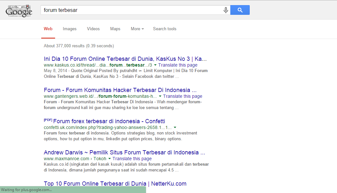Viewport: 337px width, 193px height.
Task: Open 'Top 10 Forum Online Terbesar' NetterKu result
Action: (115, 184)
